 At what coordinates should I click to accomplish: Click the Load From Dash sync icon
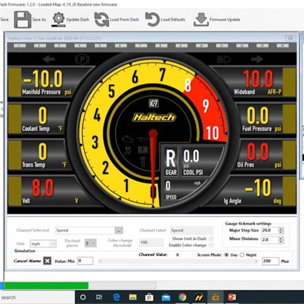point(101,20)
